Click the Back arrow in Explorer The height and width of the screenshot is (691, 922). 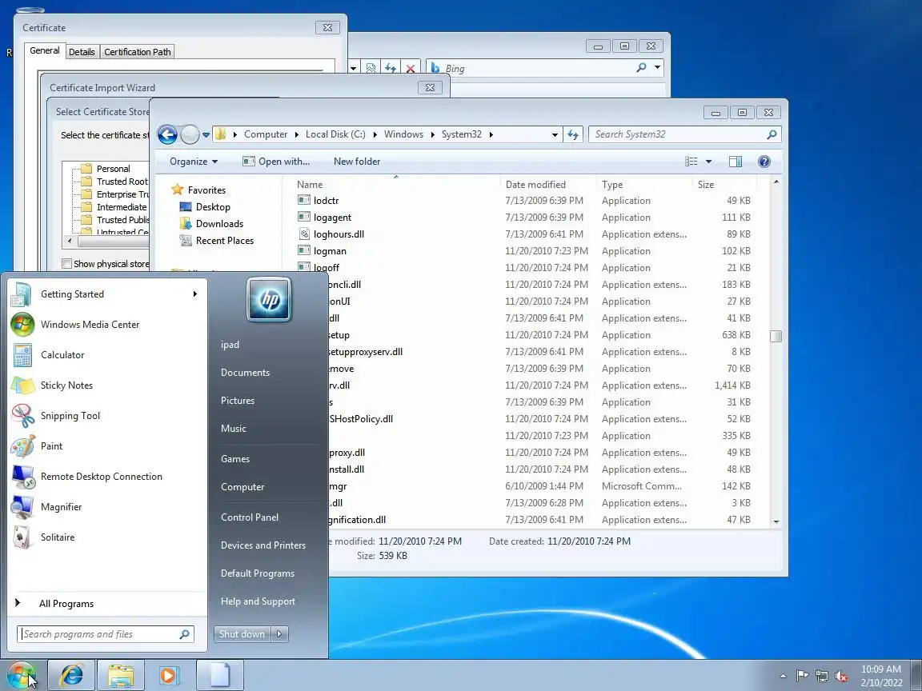[x=167, y=134]
